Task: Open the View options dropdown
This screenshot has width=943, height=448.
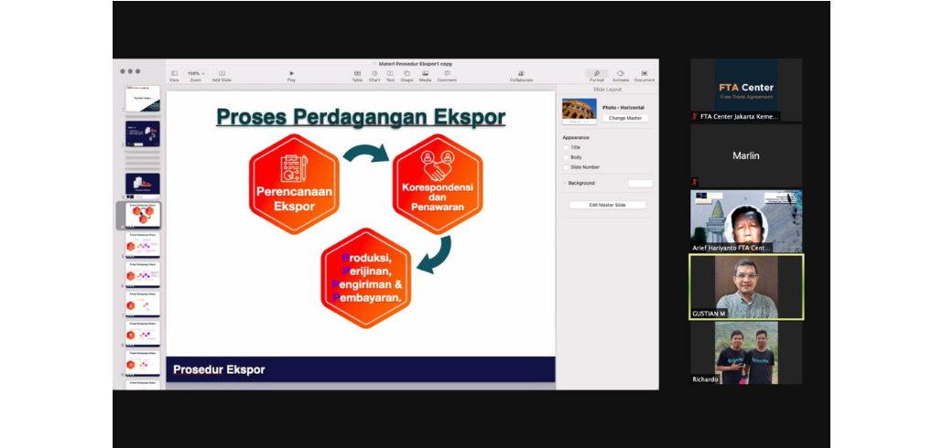Action: (x=174, y=74)
